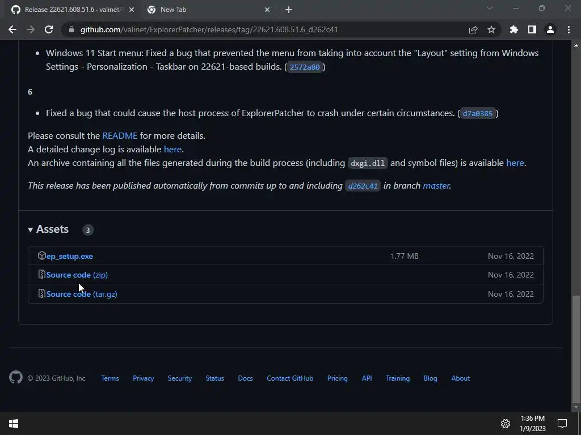Click the 1.77 MB file size text
The image size is (581, 435).
404,256
